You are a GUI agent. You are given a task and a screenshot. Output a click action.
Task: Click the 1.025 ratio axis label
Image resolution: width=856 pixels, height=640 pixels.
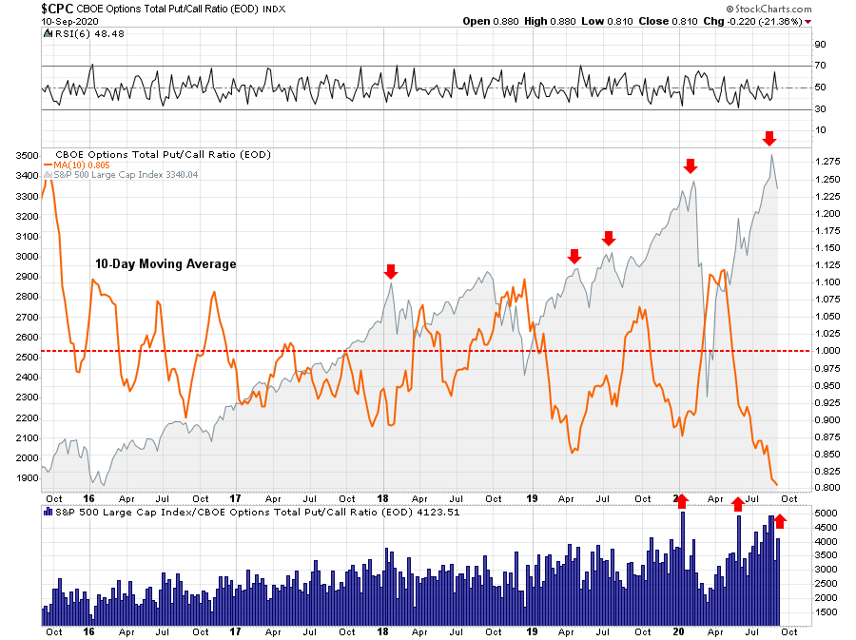click(x=827, y=334)
